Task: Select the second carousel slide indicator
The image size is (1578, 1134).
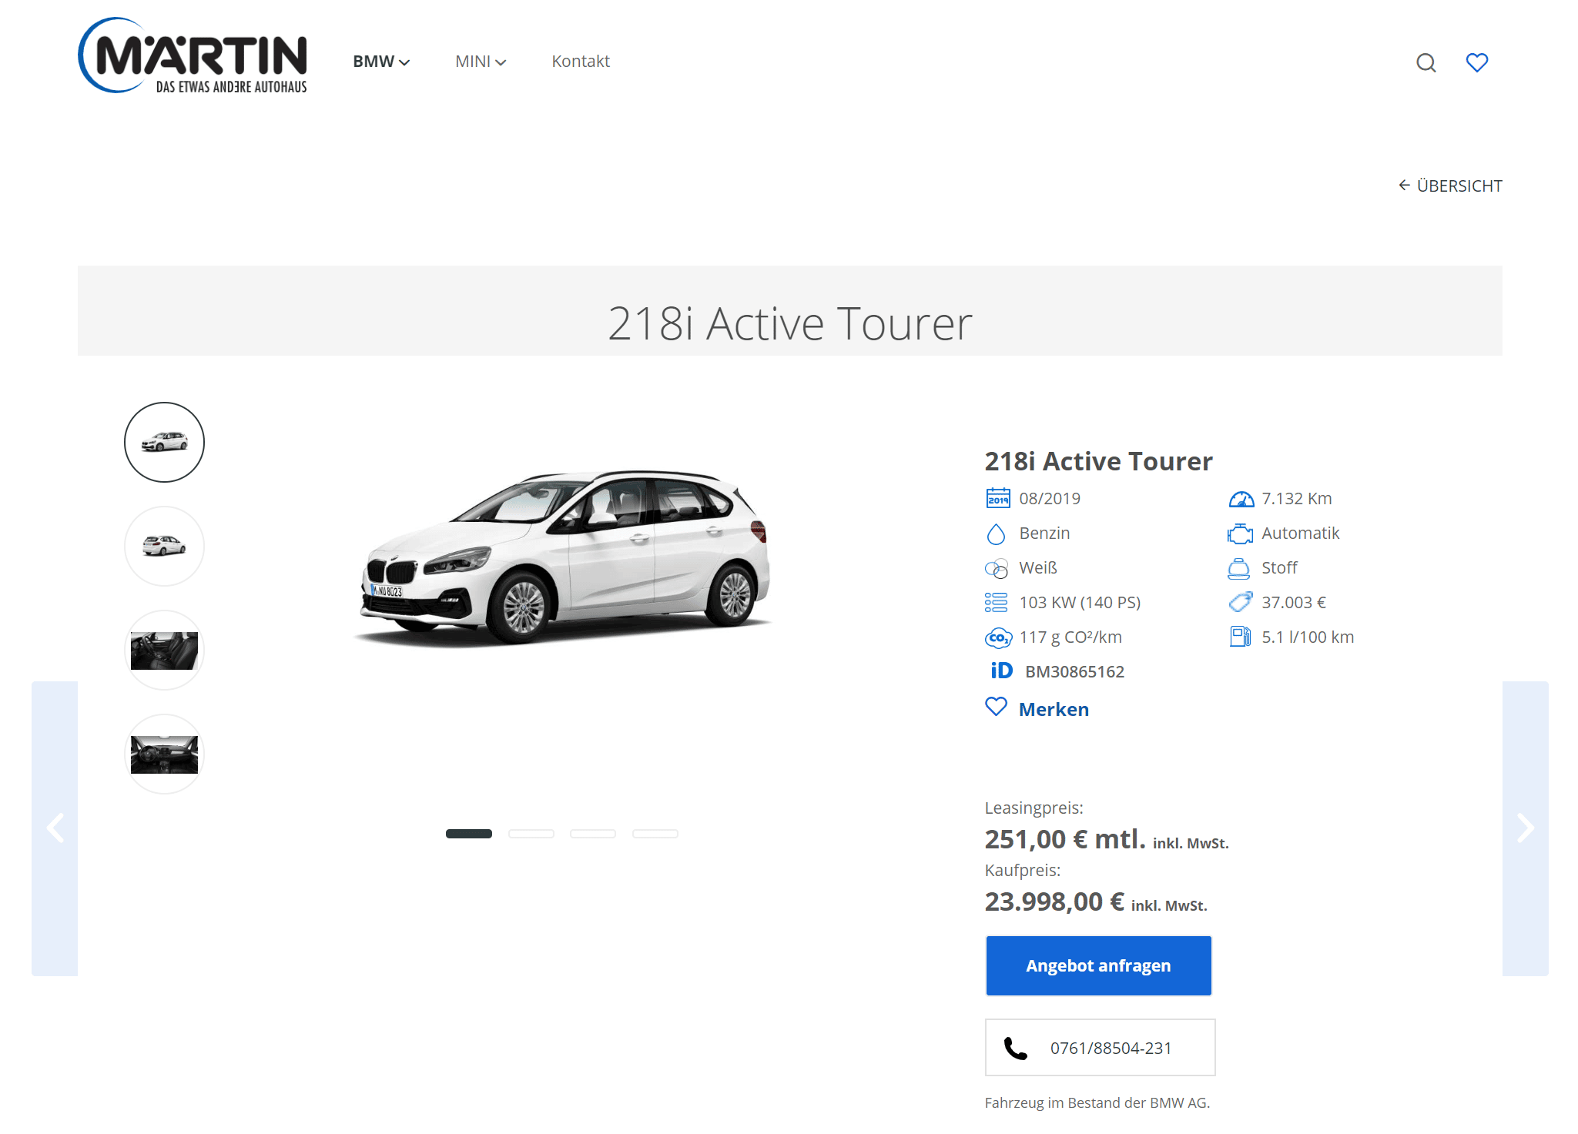Action: pyautogui.click(x=531, y=834)
